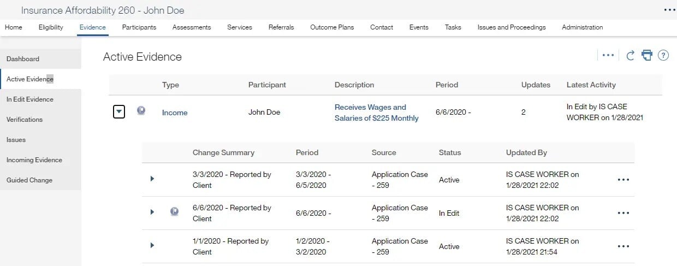Select Active Evidence in the sidebar

click(40, 79)
